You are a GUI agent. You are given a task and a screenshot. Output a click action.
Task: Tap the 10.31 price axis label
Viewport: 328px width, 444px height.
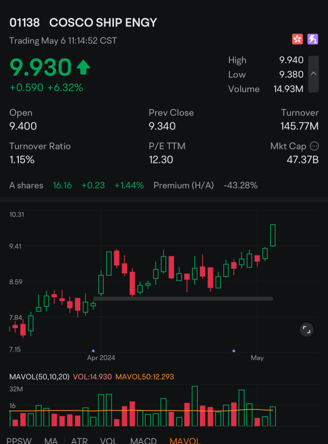[17, 214]
